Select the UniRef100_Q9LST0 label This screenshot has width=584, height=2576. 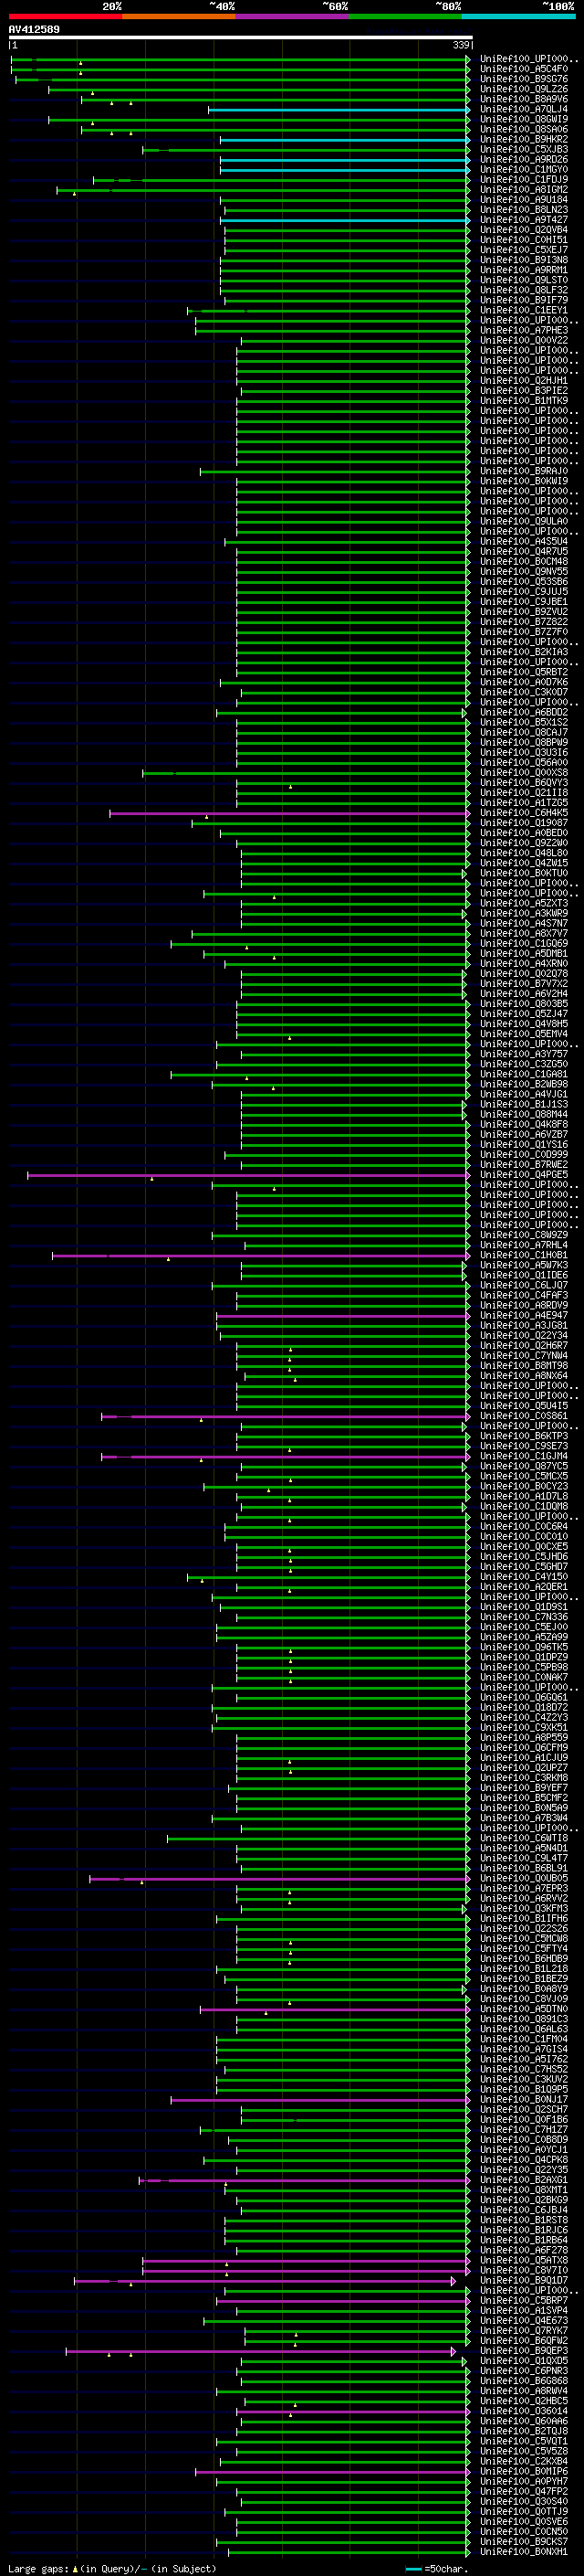[x=523, y=280]
